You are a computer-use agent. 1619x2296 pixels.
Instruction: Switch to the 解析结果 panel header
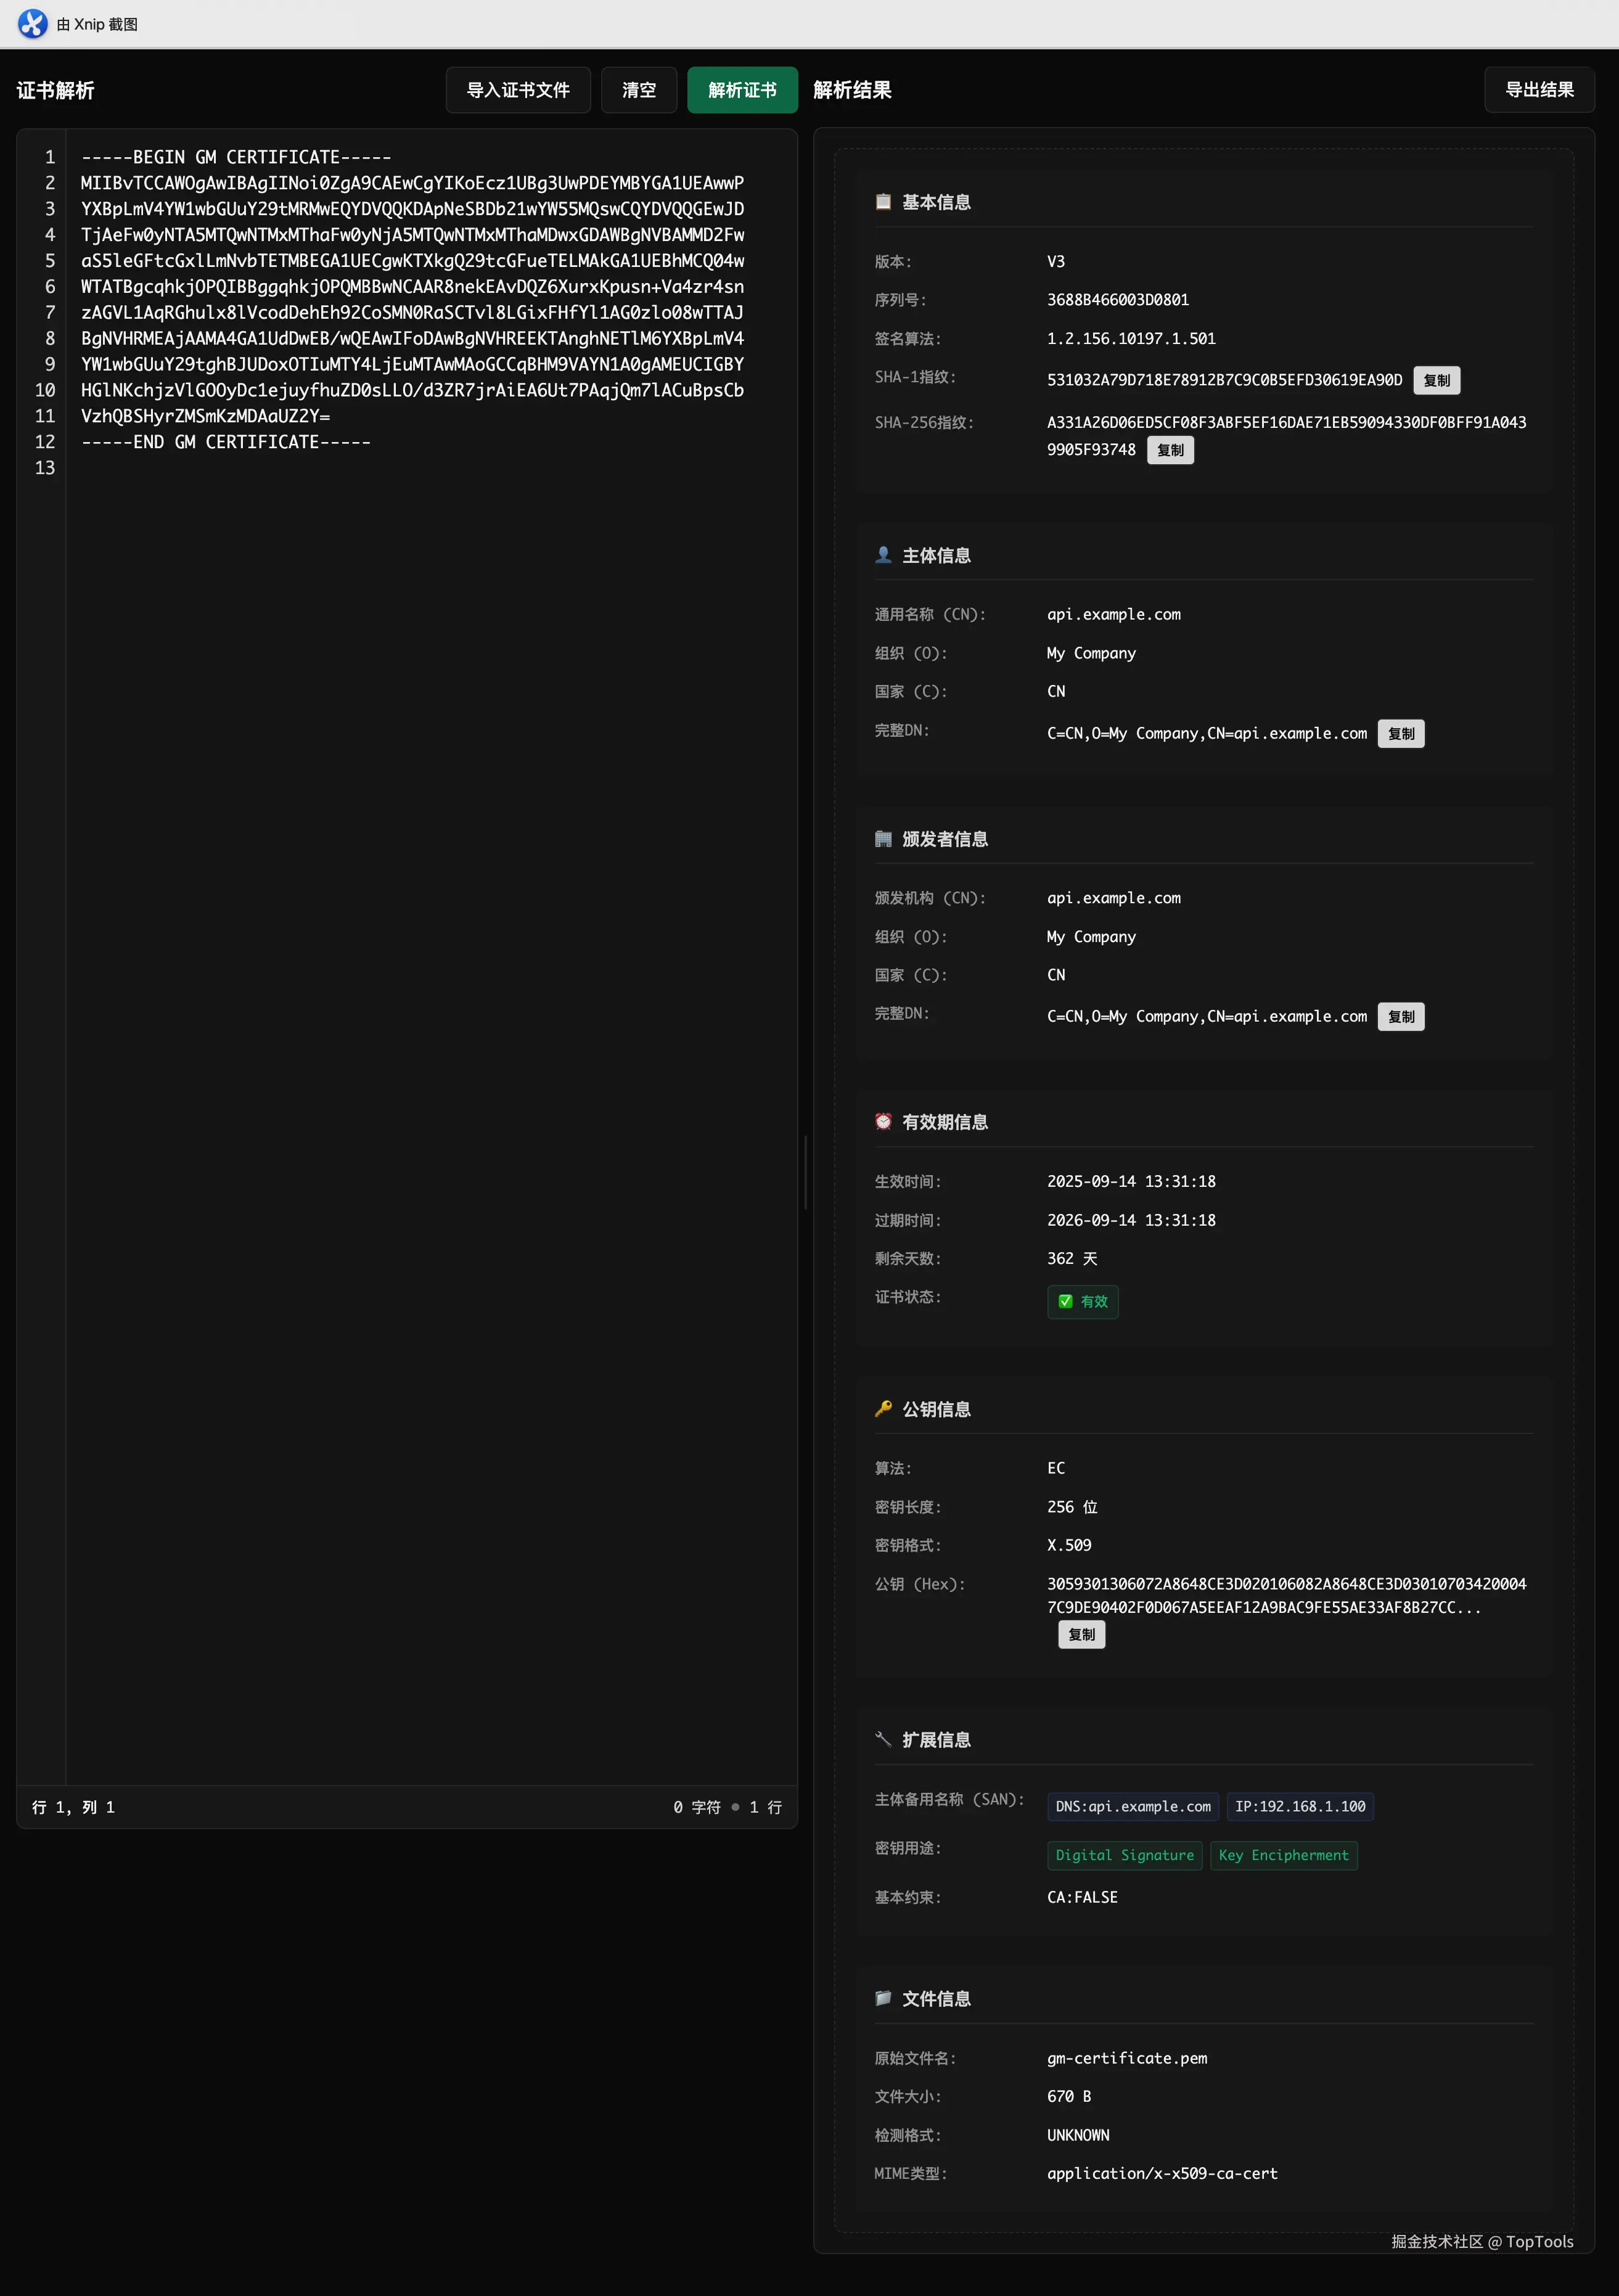(x=852, y=90)
